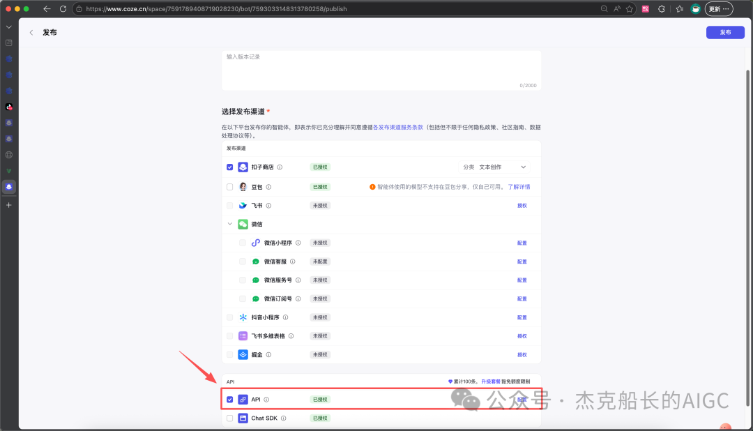The height and width of the screenshot is (431, 753).
Task: Show info for the API channel
Action: [x=266, y=400]
